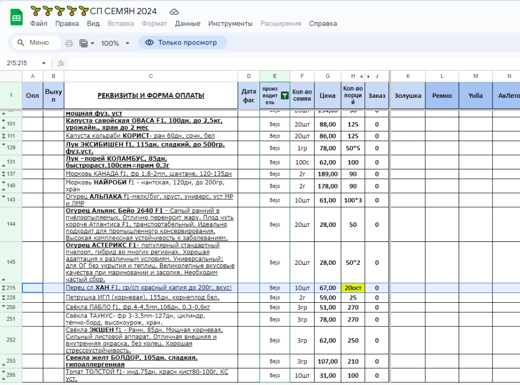Expand hidden rows at row 137
This screenshot has height=385, width=520.
point(4,174)
